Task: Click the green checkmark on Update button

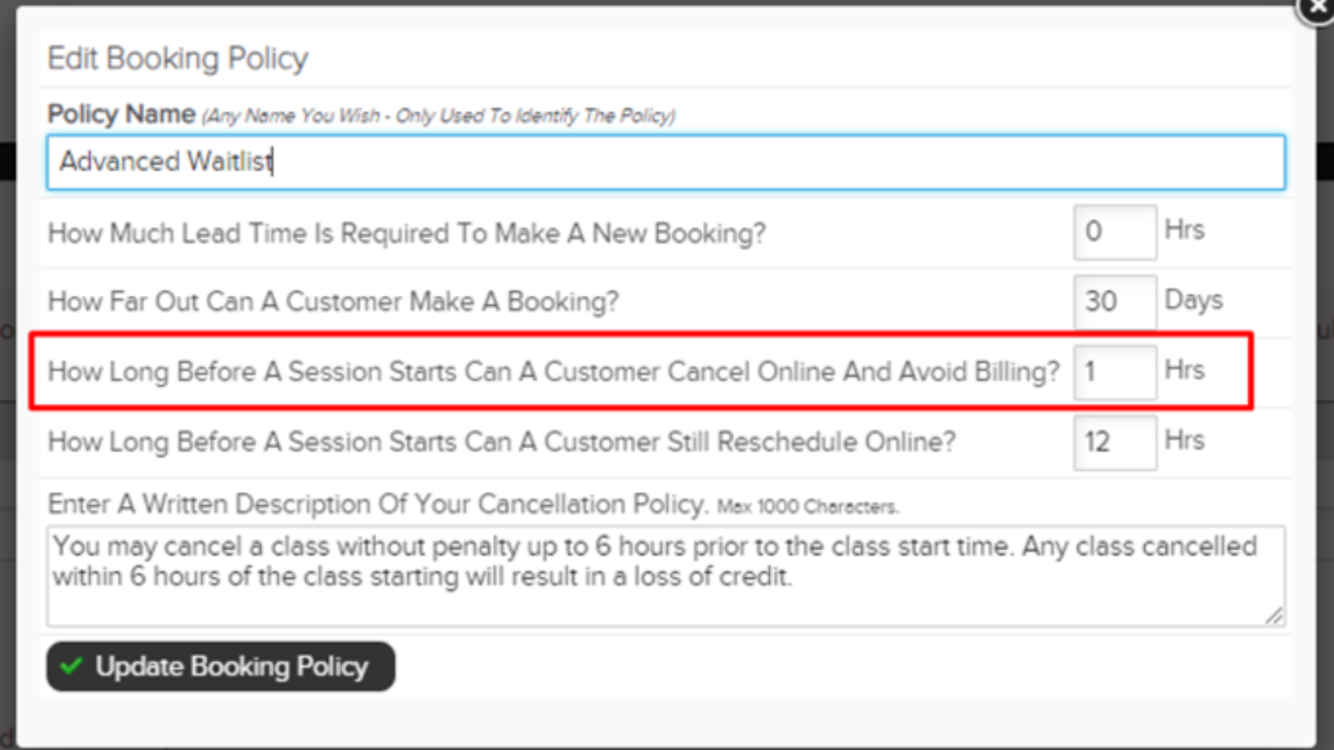Action: pos(71,667)
